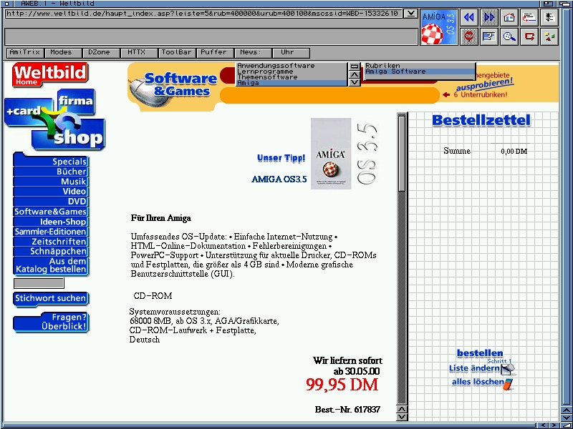Open the URL history dropdown arrow
This screenshot has width=573, height=429.
[410, 14]
